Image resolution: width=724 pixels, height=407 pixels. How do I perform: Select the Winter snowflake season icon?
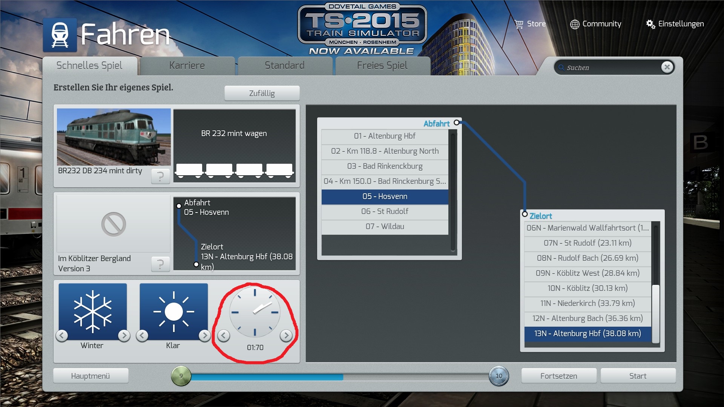click(93, 311)
